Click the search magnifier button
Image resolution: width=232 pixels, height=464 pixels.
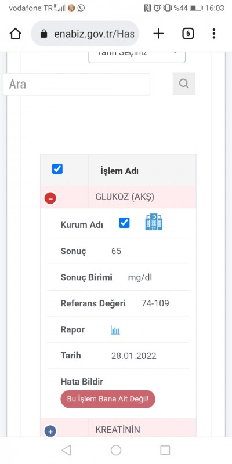[184, 84]
